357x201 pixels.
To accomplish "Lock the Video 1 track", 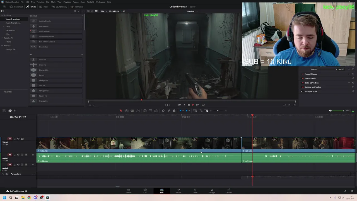I will (x=15, y=139).
